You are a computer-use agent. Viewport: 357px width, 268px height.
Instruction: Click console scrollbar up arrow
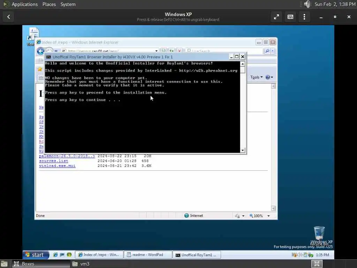point(243,64)
